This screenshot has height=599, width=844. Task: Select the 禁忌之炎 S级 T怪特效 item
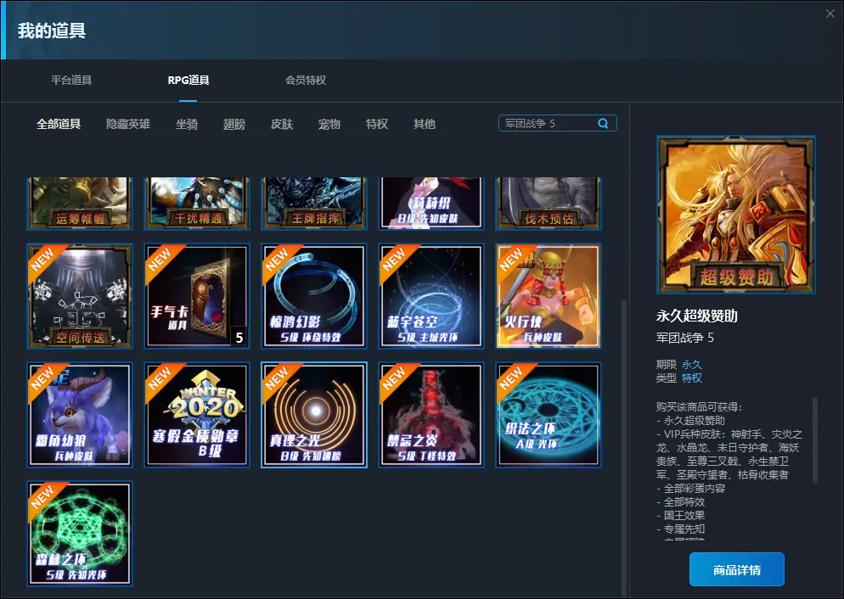pos(431,415)
